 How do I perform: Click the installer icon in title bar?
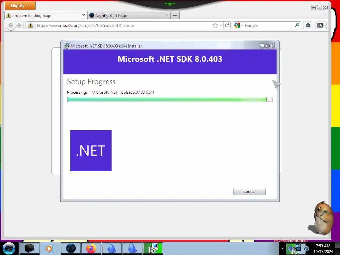(x=67, y=46)
